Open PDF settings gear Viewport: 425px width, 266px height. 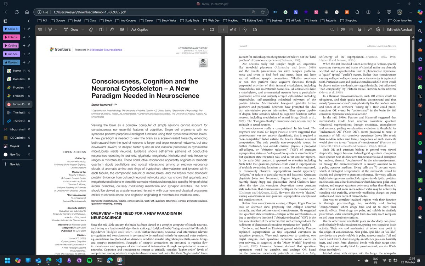tap(378, 29)
